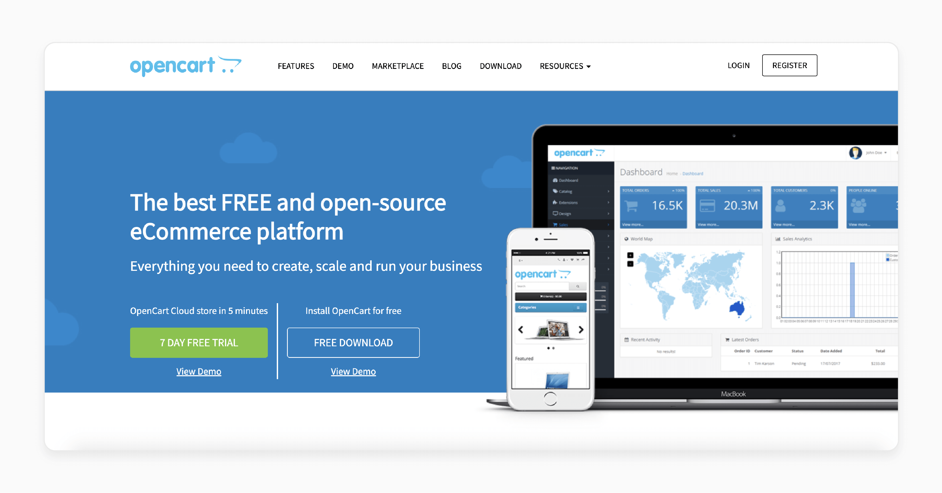Open the MARKETPLACE menu item

pos(397,65)
